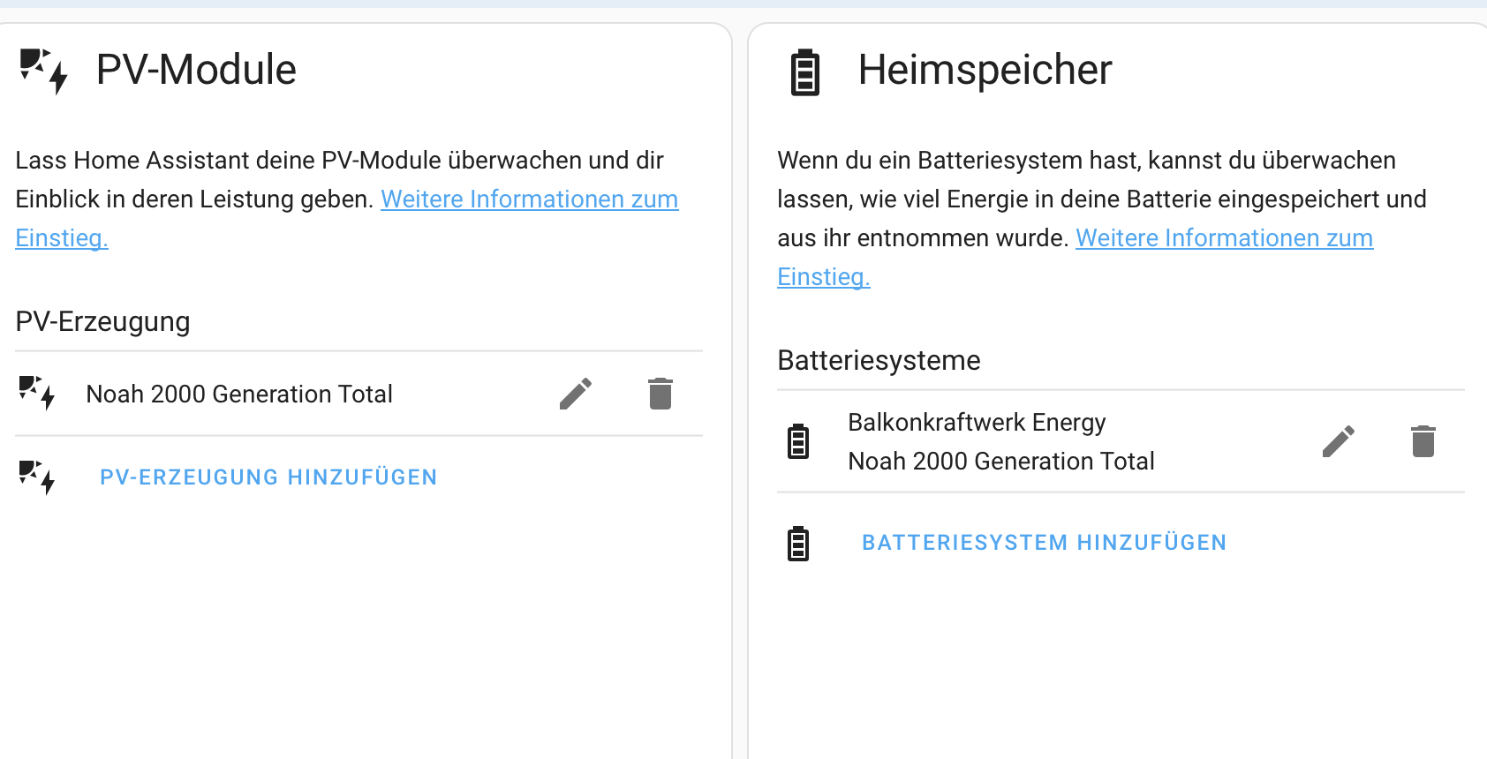Click the PV-Module card title
The height and width of the screenshot is (759, 1487).
[x=196, y=70]
